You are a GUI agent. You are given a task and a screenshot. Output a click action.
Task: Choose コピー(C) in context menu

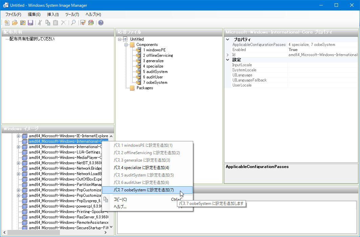(147, 199)
